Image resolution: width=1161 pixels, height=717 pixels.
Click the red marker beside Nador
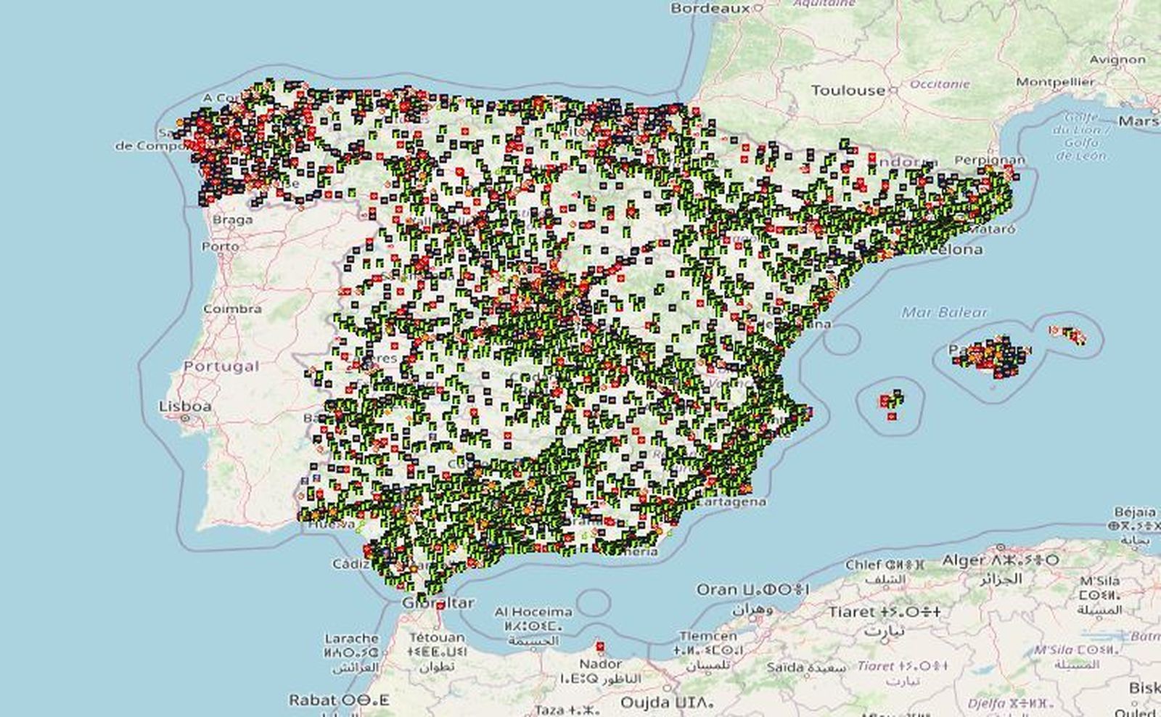(x=600, y=646)
